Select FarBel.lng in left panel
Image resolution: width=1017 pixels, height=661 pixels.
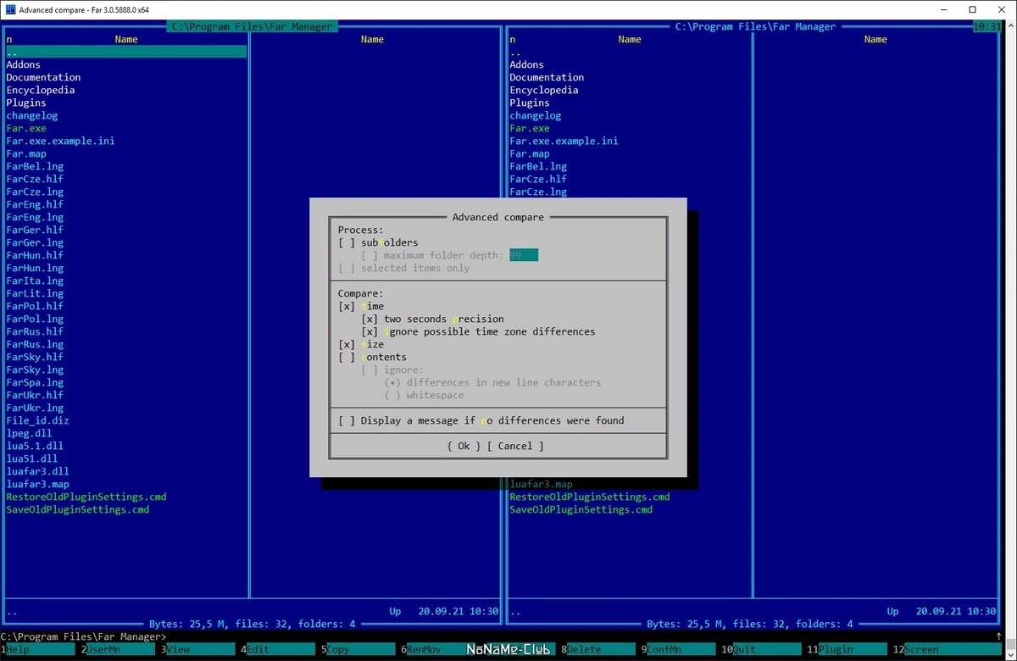point(35,166)
